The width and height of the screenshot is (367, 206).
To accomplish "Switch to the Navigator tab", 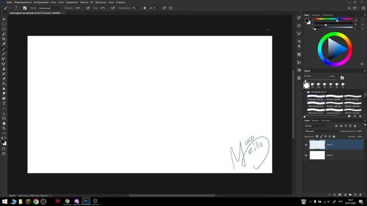I will (327, 15).
